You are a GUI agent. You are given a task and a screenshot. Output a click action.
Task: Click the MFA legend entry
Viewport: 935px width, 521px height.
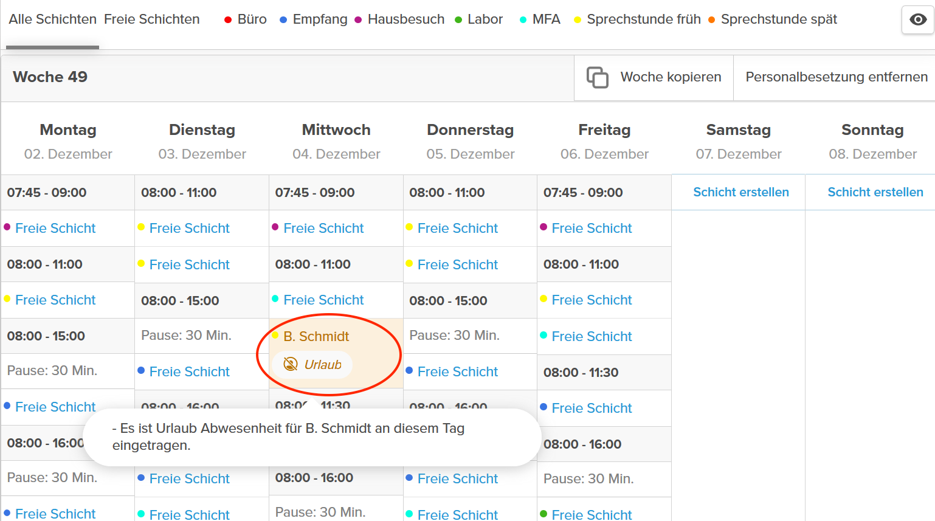pyautogui.click(x=545, y=19)
